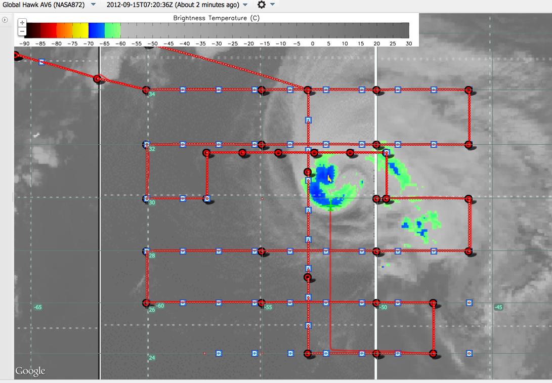
Task: Click the -65 longitude label on the map
Action: 37,307
